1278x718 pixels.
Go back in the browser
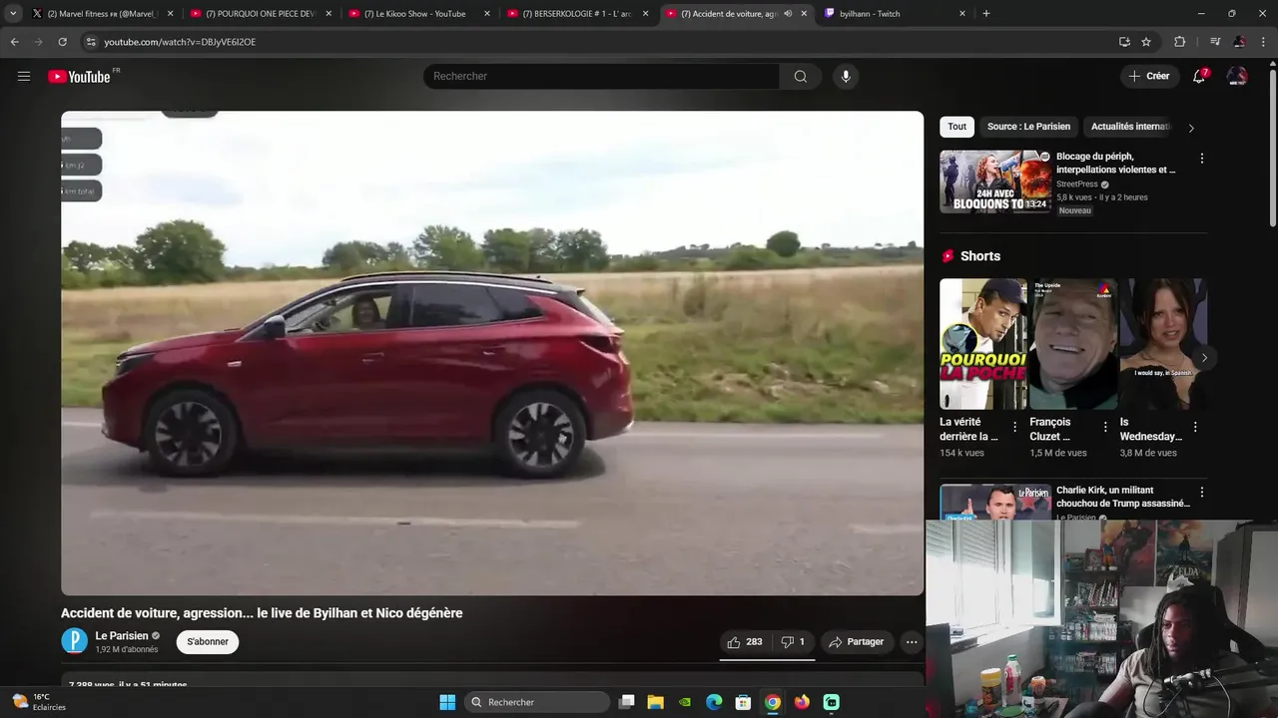pyautogui.click(x=14, y=42)
